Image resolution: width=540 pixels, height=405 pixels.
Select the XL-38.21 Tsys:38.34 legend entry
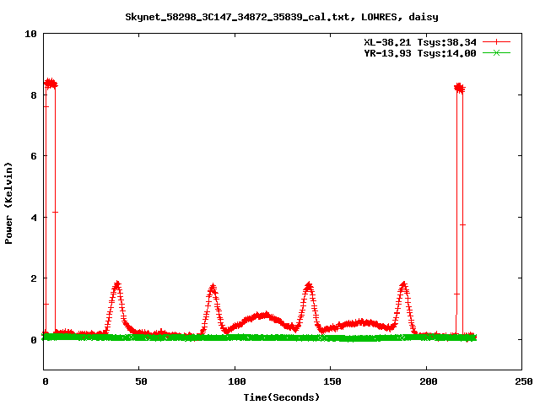point(420,42)
